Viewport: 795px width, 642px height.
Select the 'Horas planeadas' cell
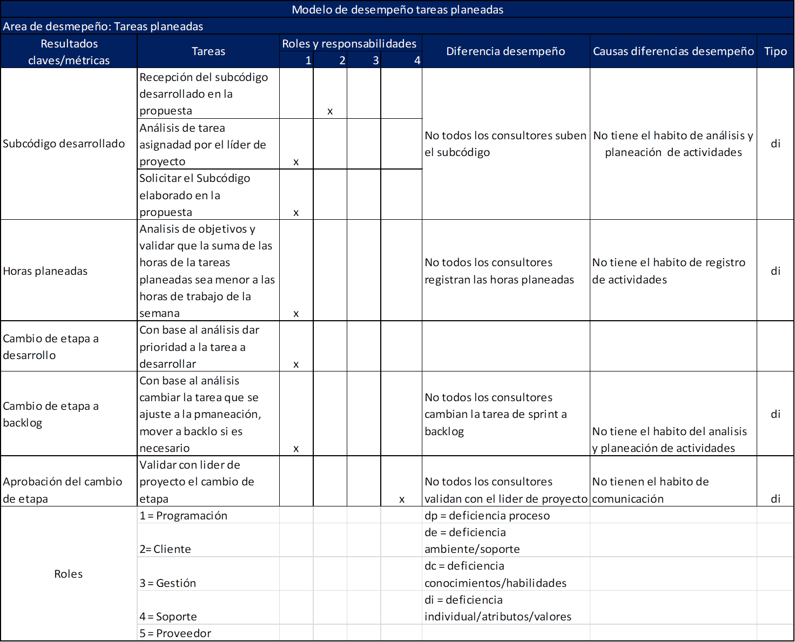(x=69, y=271)
